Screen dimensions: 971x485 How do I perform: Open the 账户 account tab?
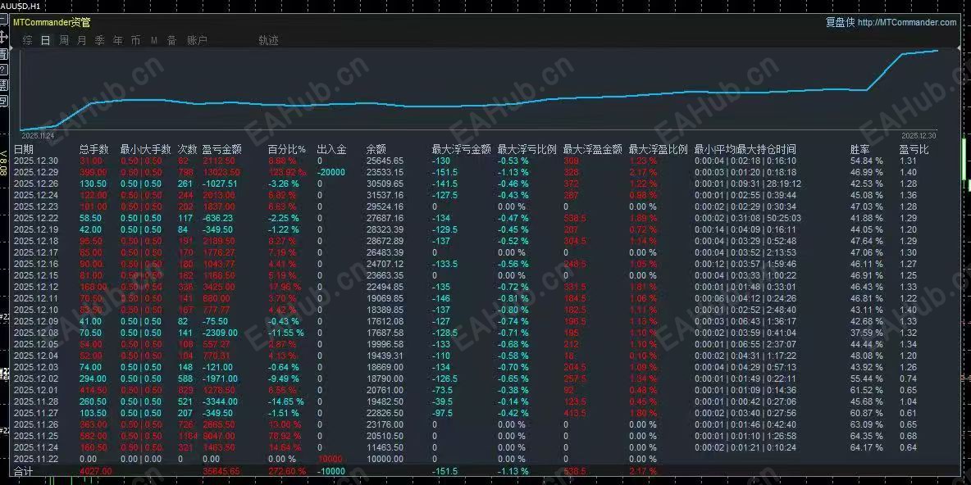click(x=197, y=40)
